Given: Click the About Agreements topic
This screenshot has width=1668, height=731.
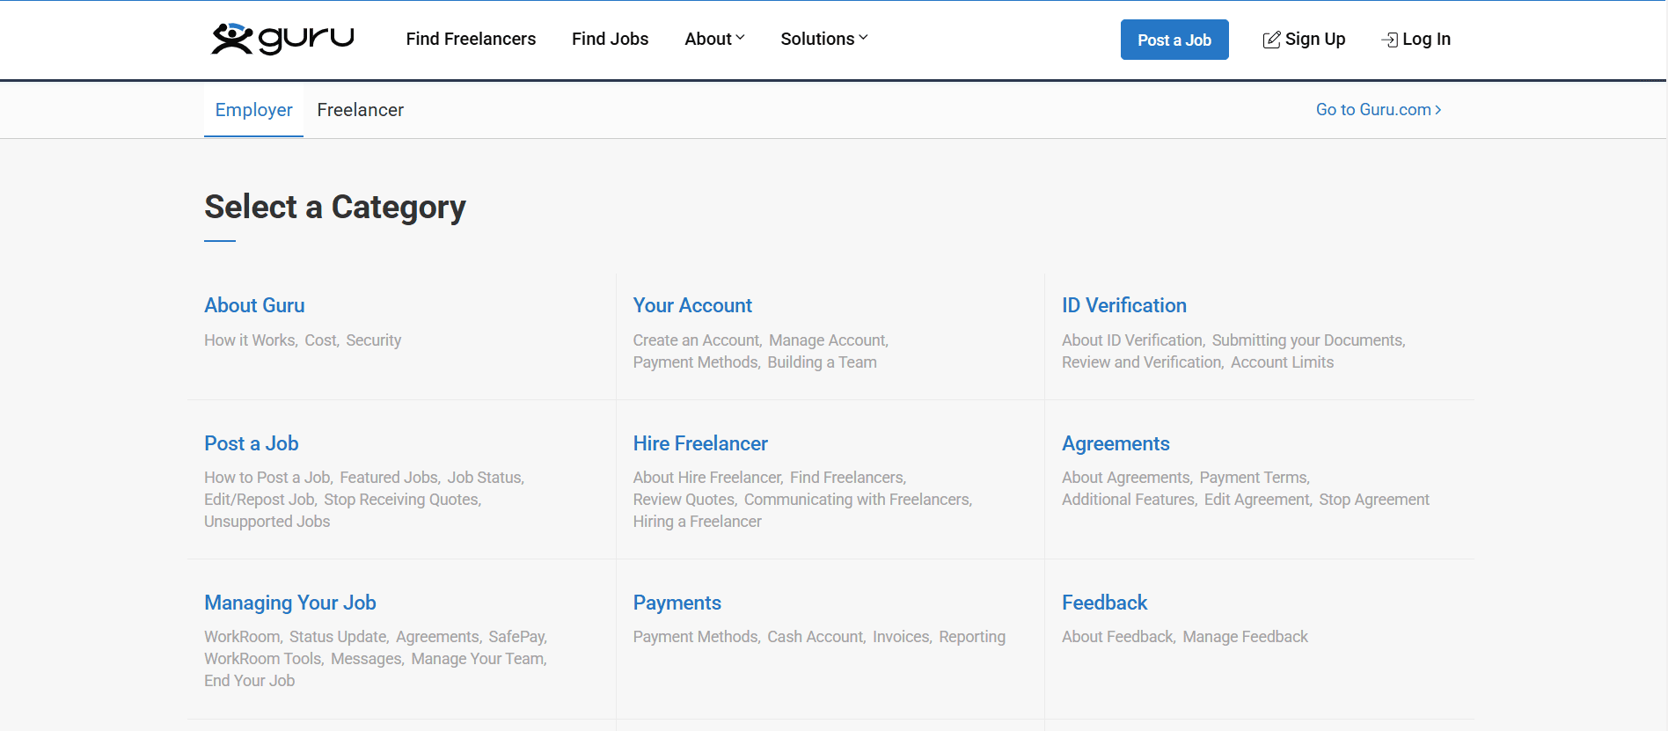Looking at the screenshot, I should 1125,478.
